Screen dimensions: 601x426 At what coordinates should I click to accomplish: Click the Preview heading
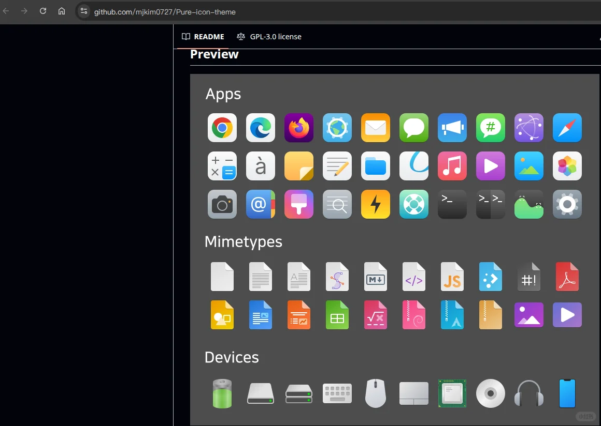pos(214,54)
